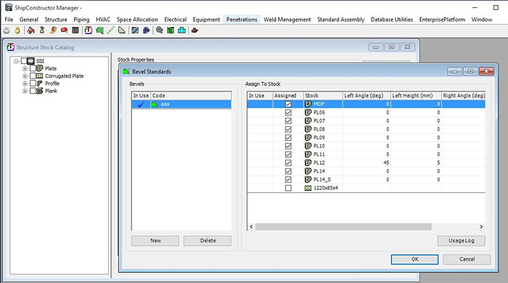508x283 pixels.
Task: Click the dark columns toolbar icon
Action: click(x=75, y=30)
